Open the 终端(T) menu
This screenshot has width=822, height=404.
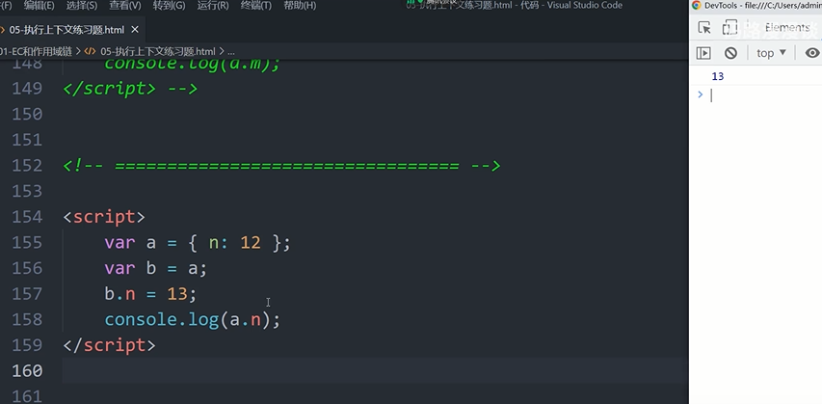click(255, 6)
